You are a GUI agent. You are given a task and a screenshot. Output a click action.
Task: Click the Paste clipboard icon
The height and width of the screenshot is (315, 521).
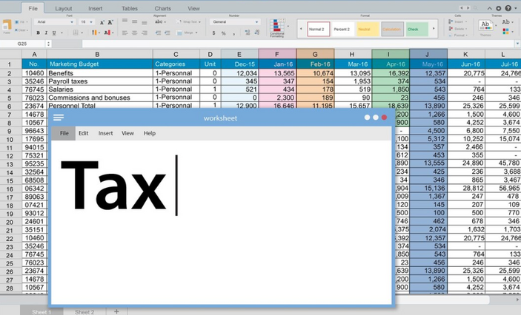(7, 27)
